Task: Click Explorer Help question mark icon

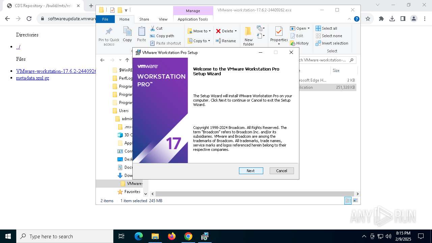Action: click(x=356, y=19)
